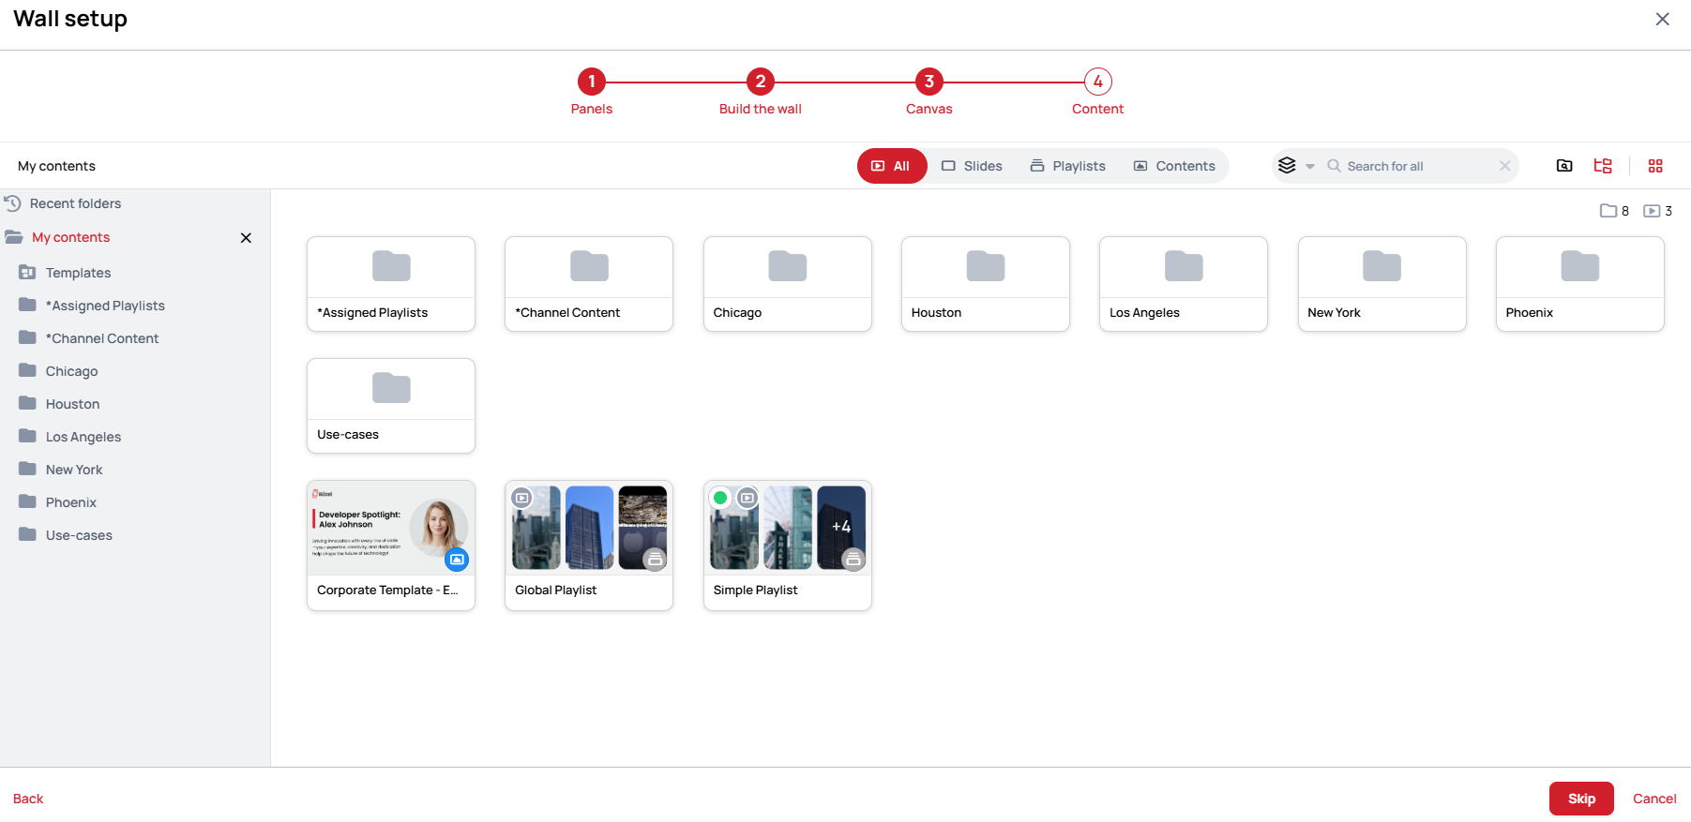Click the Skip button

click(x=1581, y=799)
